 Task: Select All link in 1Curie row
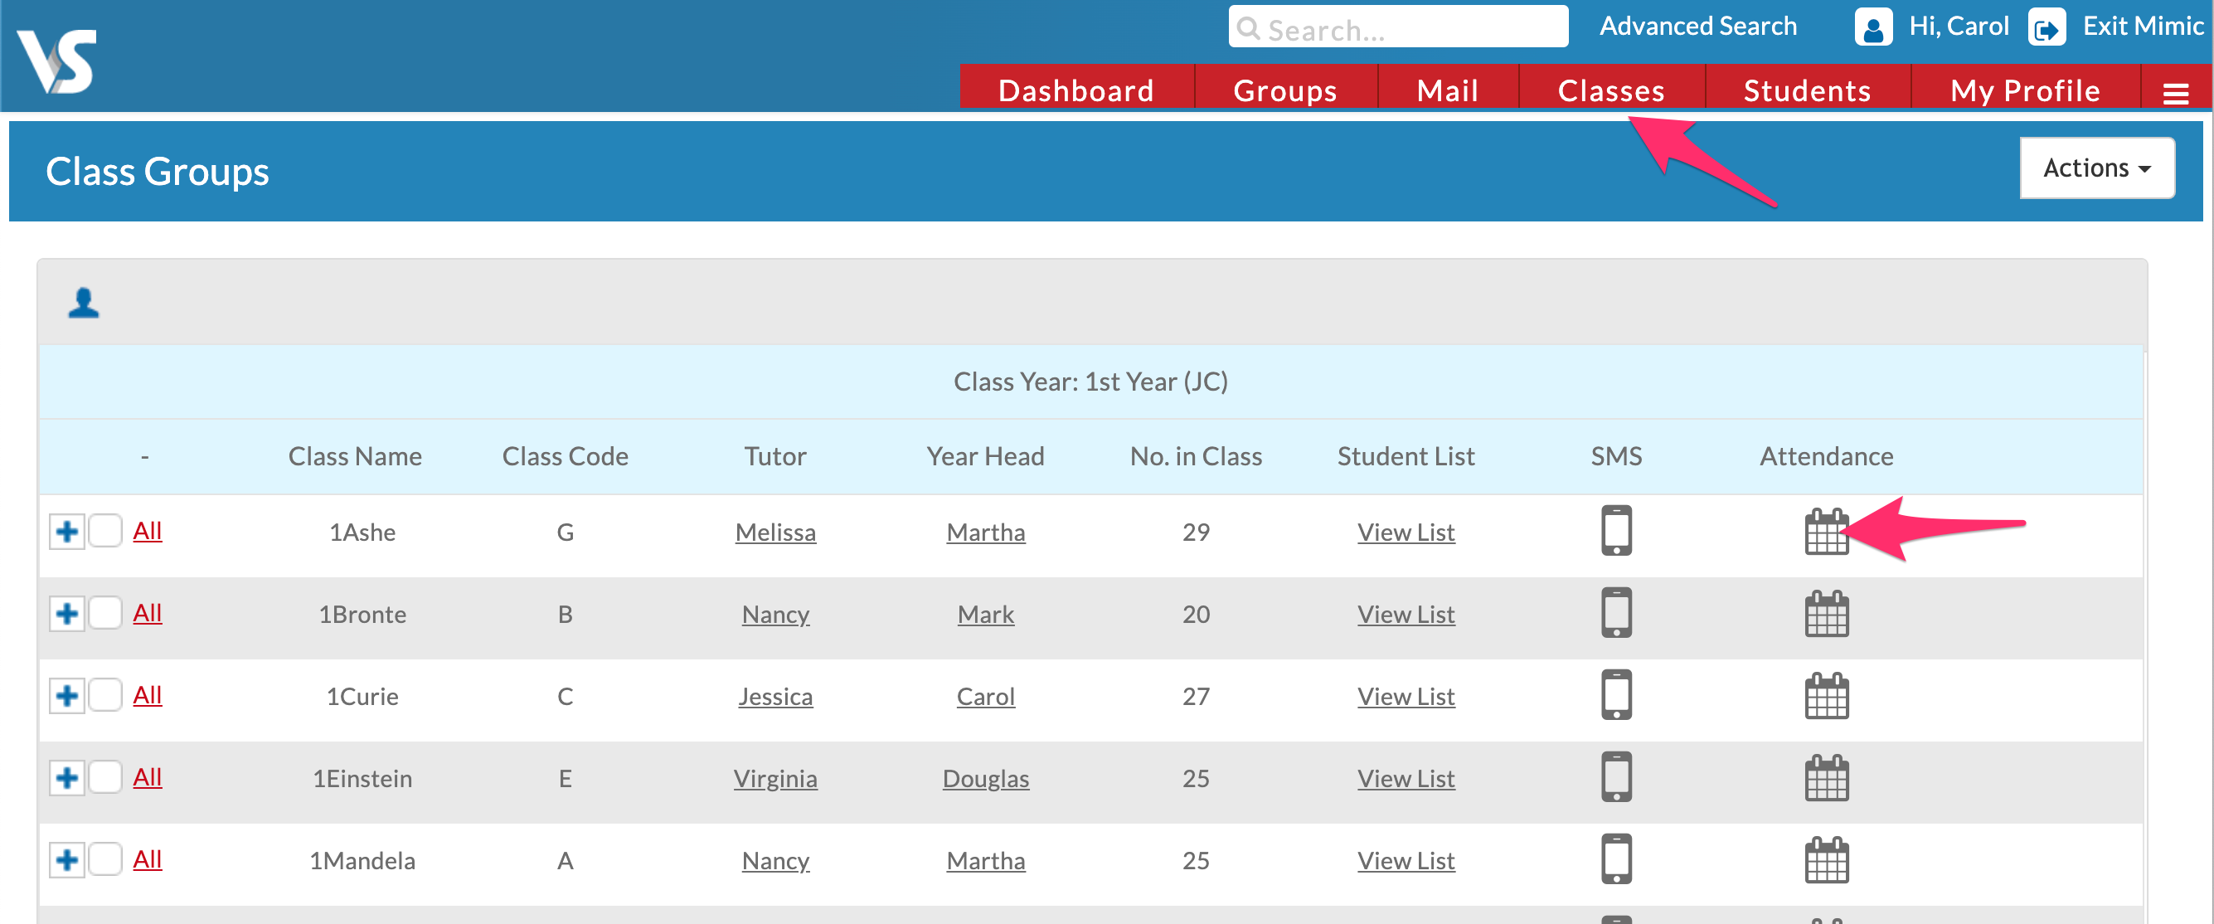[x=147, y=694]
